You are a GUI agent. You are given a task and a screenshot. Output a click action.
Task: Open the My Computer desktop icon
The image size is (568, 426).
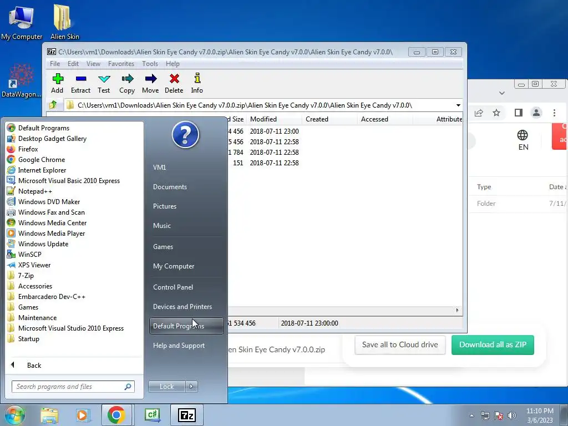tap(22, 22)
